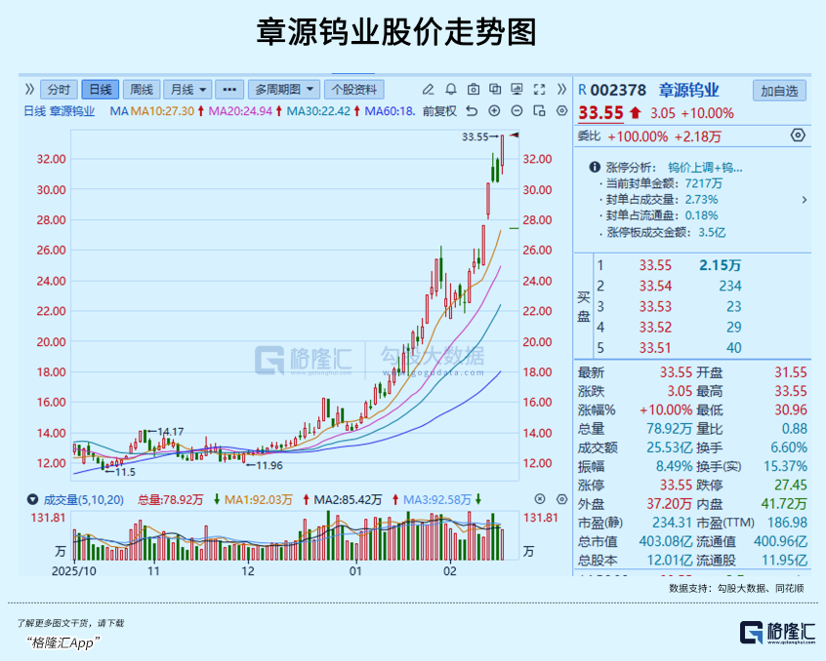Undo with the back arrow icon
Screen dimensions: 826x661
point(472,111)
